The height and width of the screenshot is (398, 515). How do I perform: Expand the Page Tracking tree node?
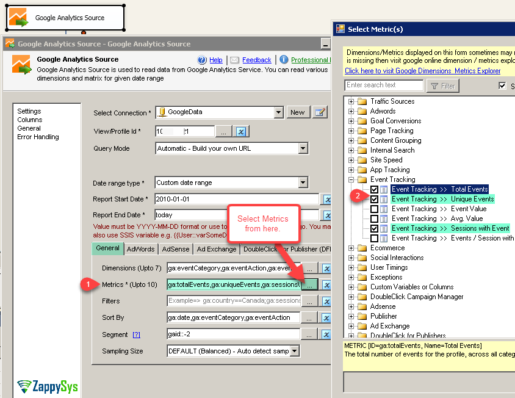[x=351, y=131]
